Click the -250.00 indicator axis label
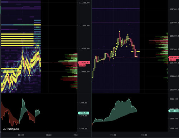Viewport: 179px width, 138px height. tap(83, 116)
